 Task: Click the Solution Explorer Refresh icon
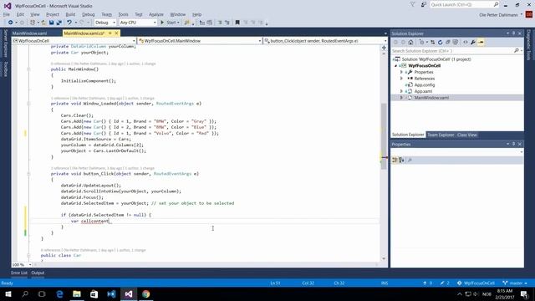pyautogui.click(x=441, y=43)
